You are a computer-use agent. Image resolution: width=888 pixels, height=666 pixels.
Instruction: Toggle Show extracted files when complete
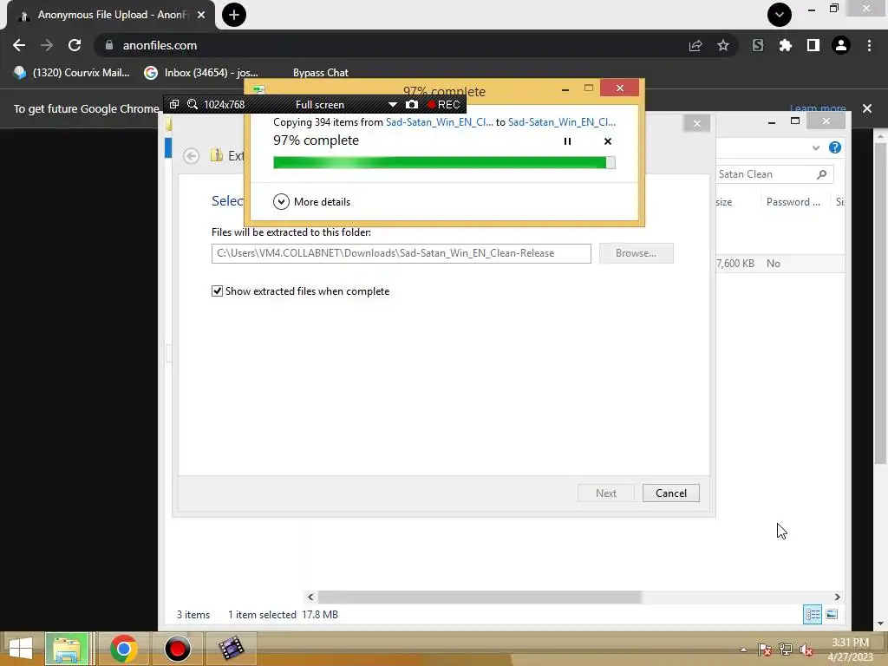217,291
